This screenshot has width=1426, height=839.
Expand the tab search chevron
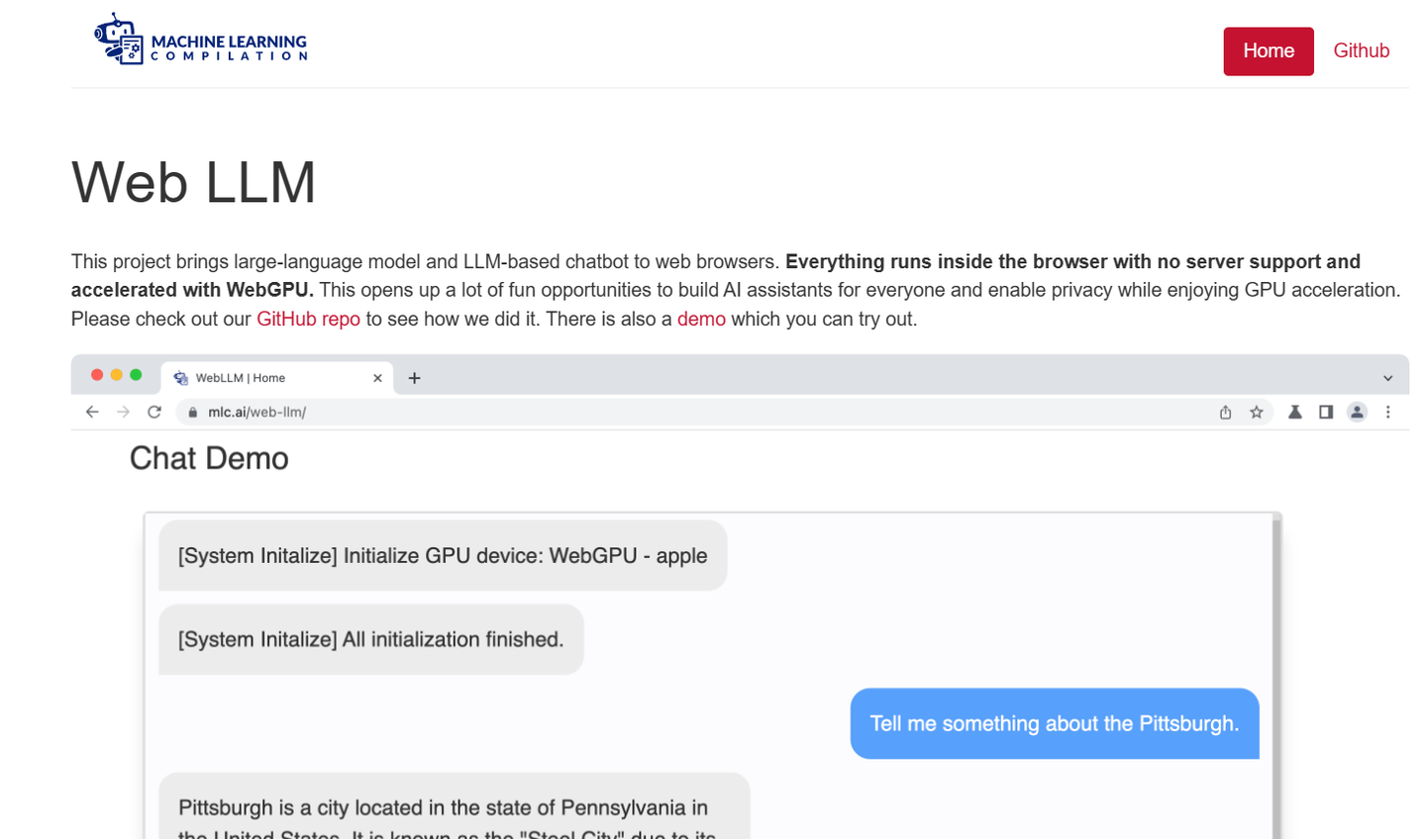(1388, 378)
